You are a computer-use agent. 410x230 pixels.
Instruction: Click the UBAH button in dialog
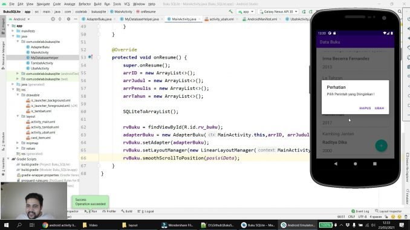[x=379, y=108]
